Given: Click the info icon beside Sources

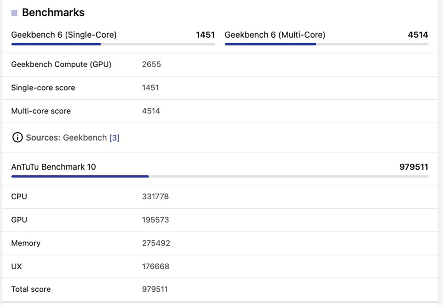Looking at the screenshot, I should click(17, 138).
